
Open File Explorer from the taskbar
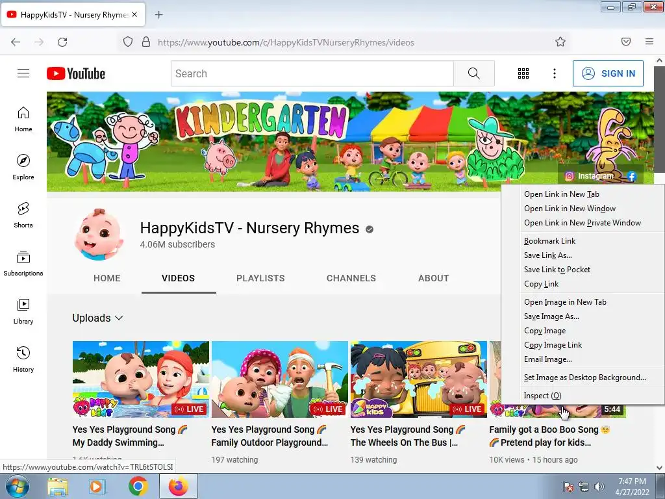click(58, 487)
